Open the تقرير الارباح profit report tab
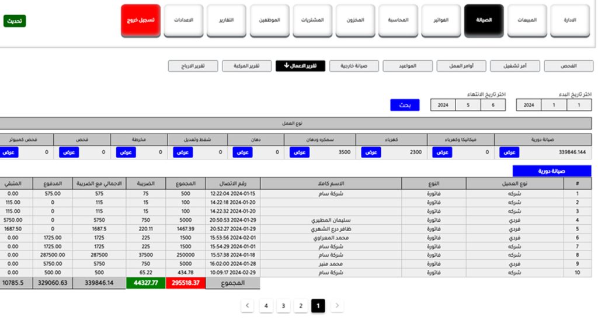Viewport: 598px width, 324px height. (x=193, y=66)
